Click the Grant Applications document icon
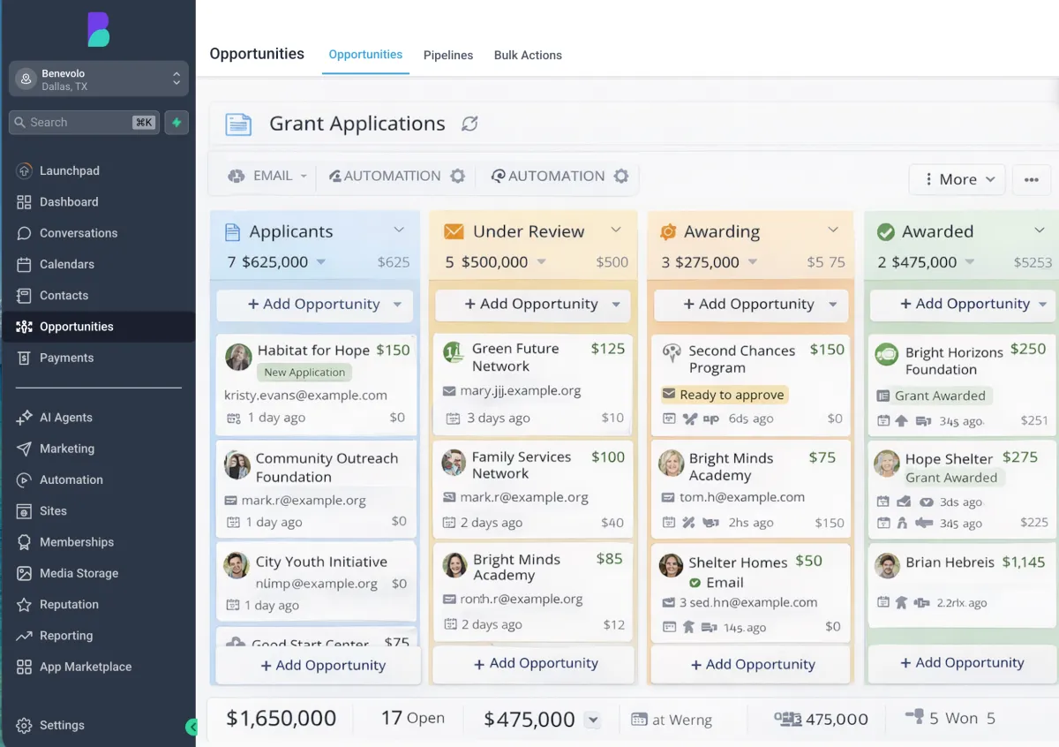The width and height of the screenshot is (1059, 747). tap(238, 124)
